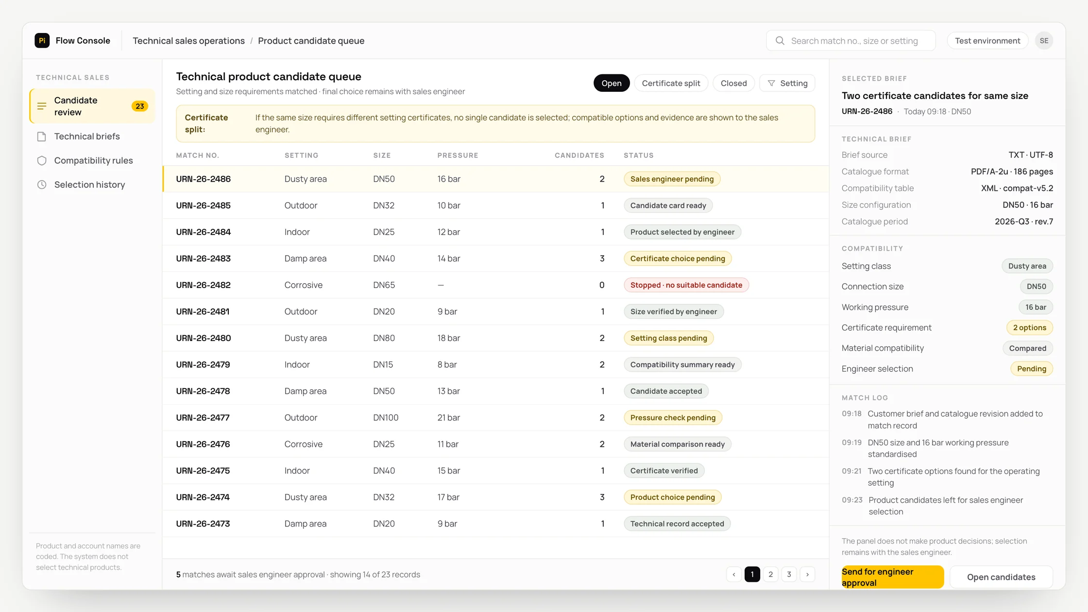
Task: Select row URN-26-2476
Action: (x=495, y=444)
